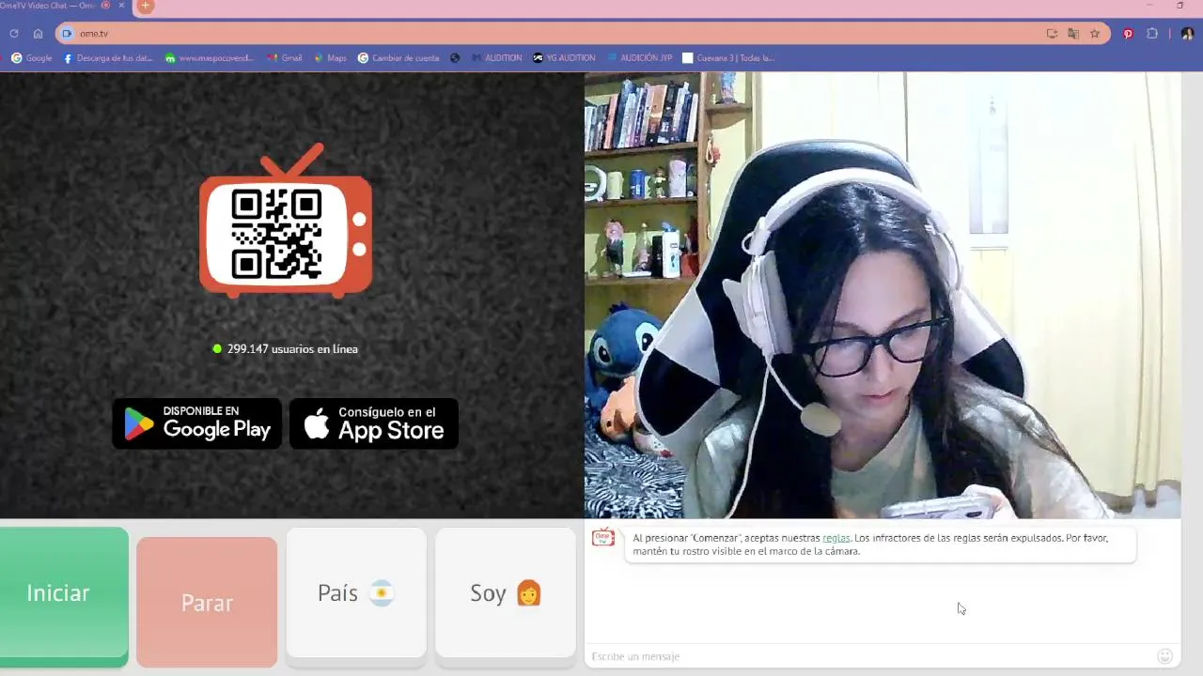Click the OmeTV QR code TV logo

tap(286, 222)
